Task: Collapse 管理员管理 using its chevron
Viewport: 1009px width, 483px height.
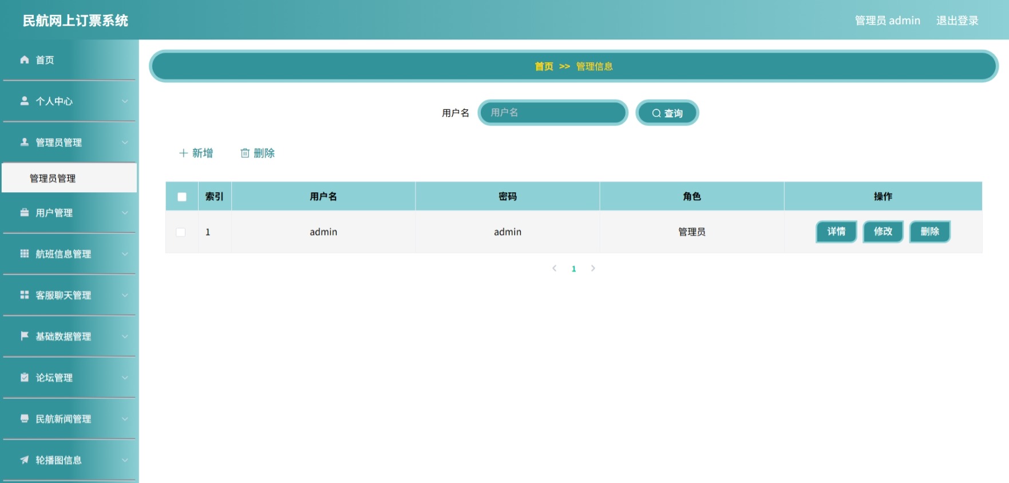Action: coord(125,142)
